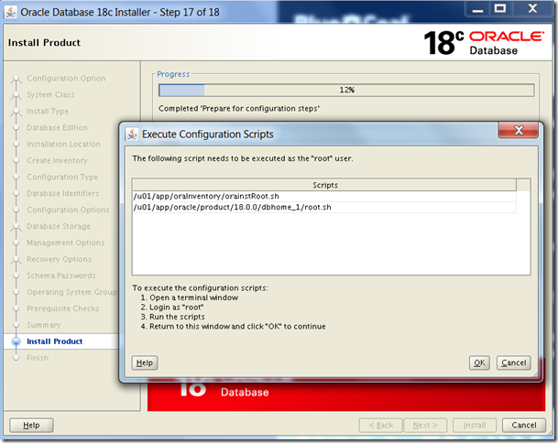Image resolution: width=558 pixels, height=443 pixels.
Task: Select Prerequisite Checks step in sidebar
Action: (x=63, y=308)
